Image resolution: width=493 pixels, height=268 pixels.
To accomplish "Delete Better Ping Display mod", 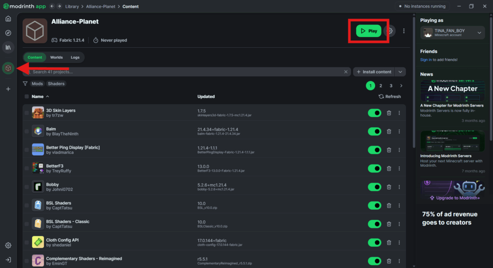I will 389,150.
